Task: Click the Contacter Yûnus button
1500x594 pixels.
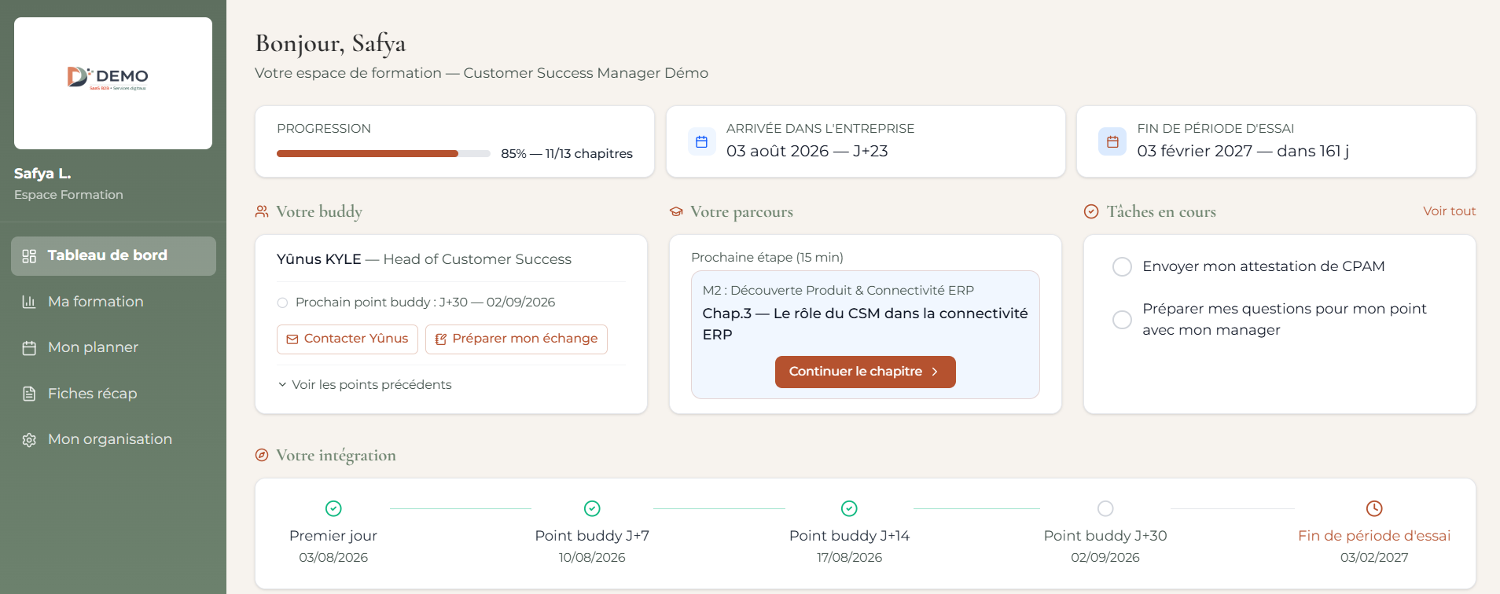Action: point(347,339)
